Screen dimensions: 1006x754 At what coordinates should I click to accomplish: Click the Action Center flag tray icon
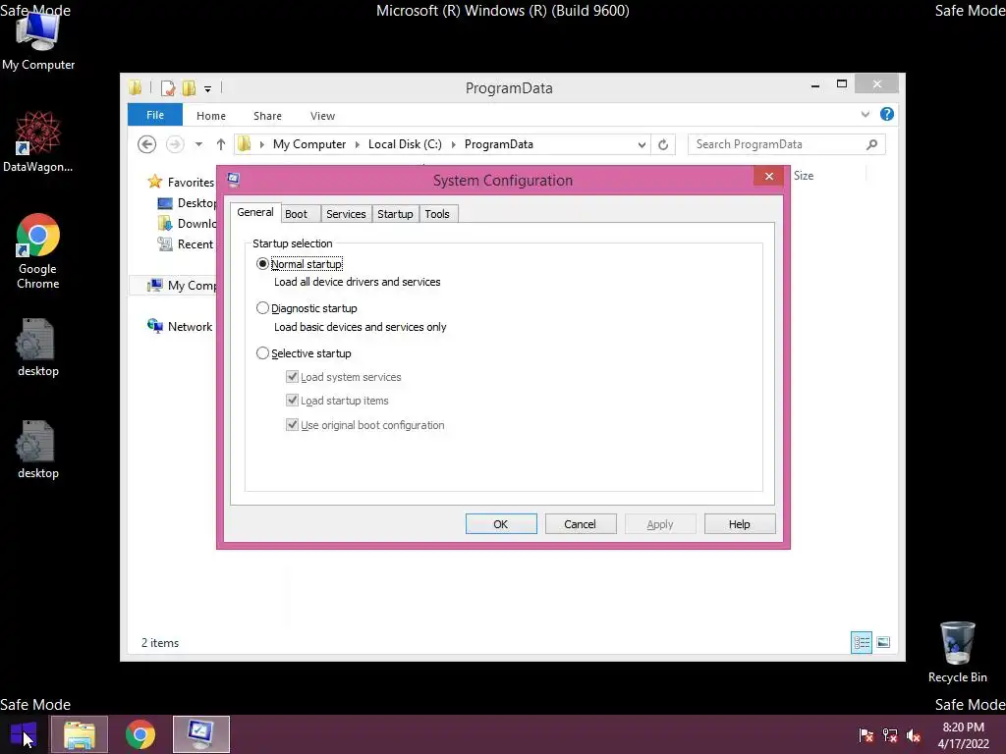866,735
